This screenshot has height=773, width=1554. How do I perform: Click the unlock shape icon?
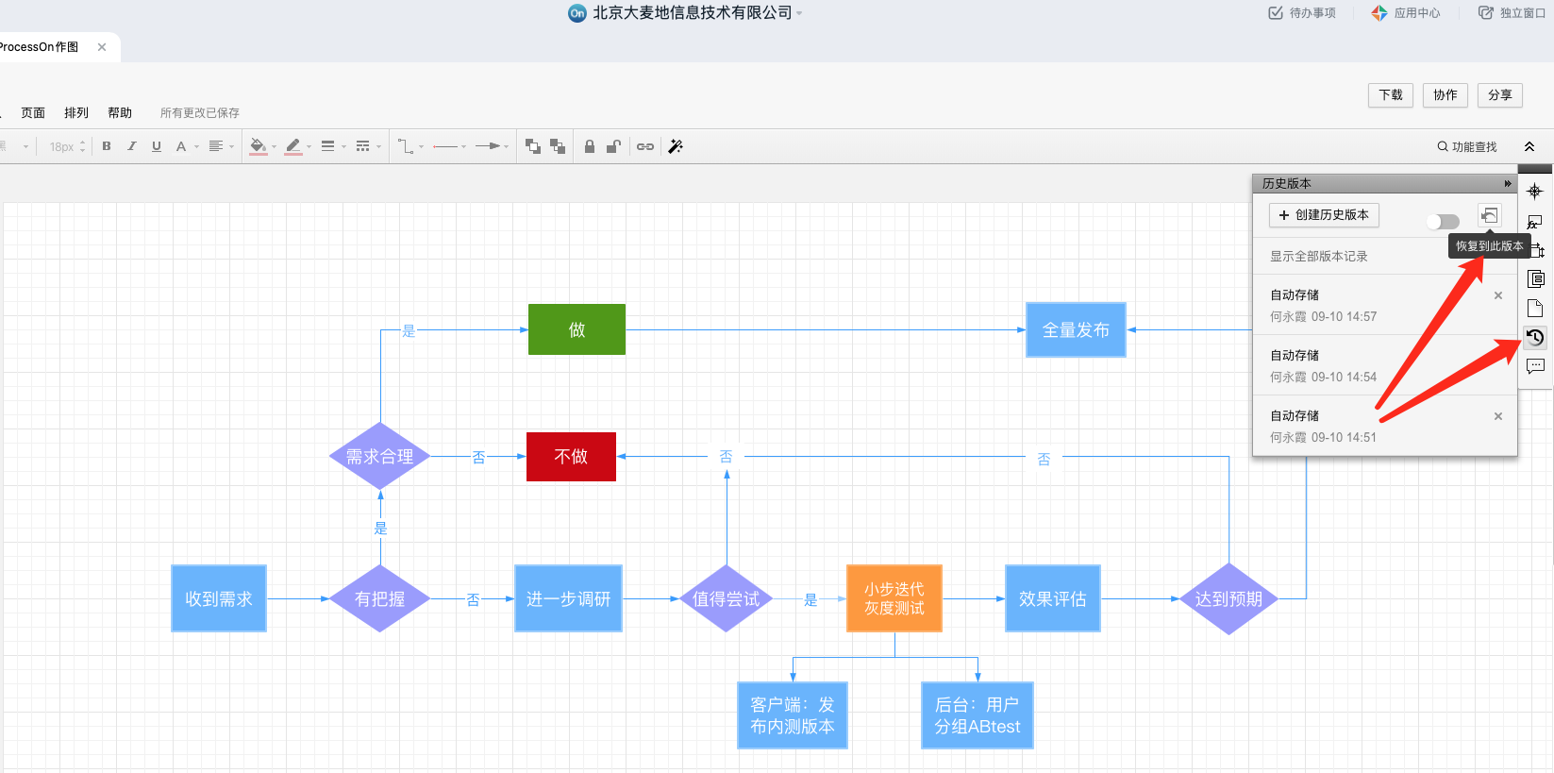(613, 146)
